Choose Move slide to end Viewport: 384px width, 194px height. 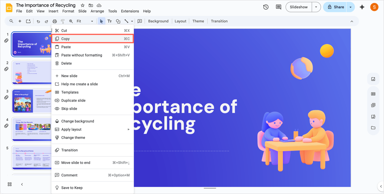92,163
